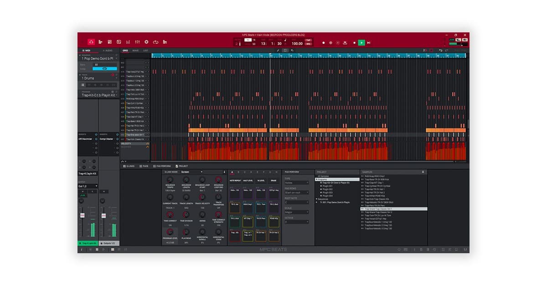The height and width of the screenshot is (286, 547).
Task: Toggle the HALF LEVEL pad function
Action: pos(248,181)
